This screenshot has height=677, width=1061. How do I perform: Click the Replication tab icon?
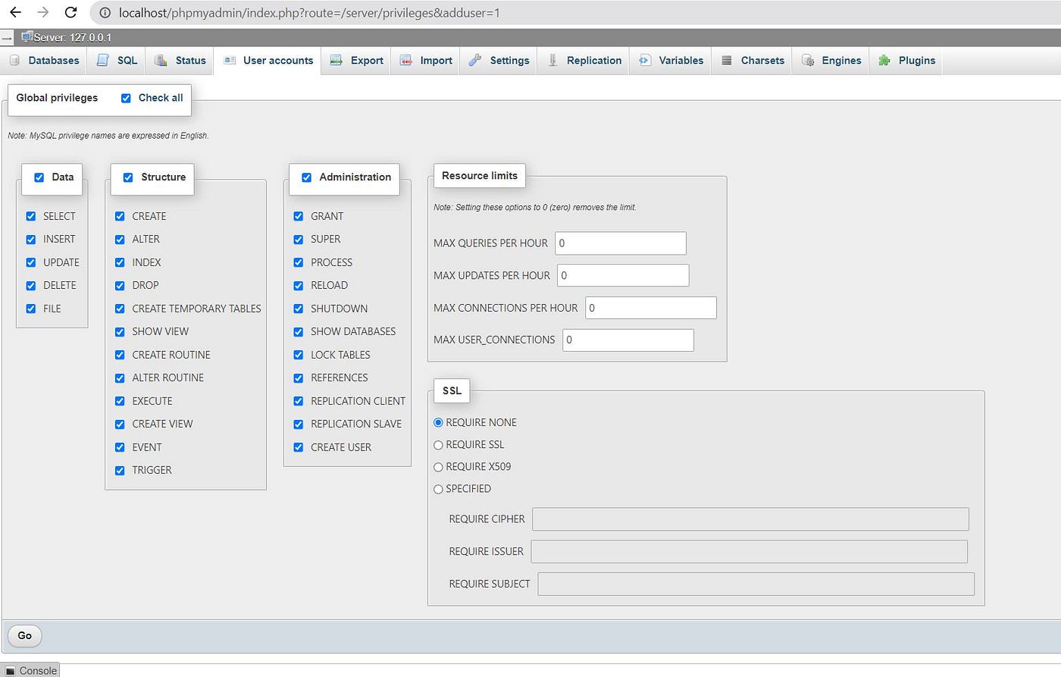(x=552, y=61)
